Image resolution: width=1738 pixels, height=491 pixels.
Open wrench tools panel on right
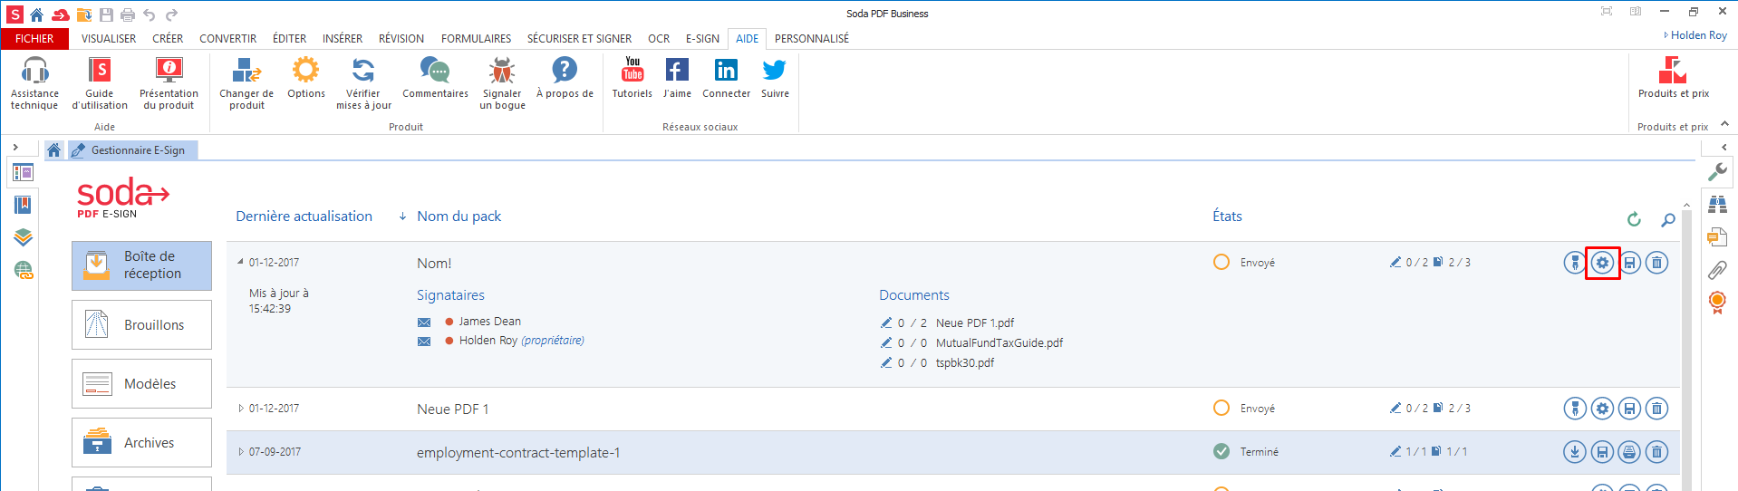tap(1717, 171)
